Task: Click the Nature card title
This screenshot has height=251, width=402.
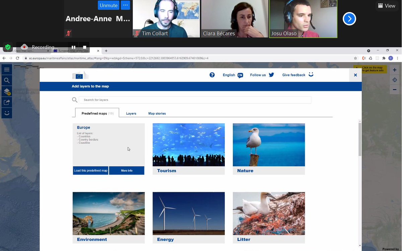Action: click(245, 171)
